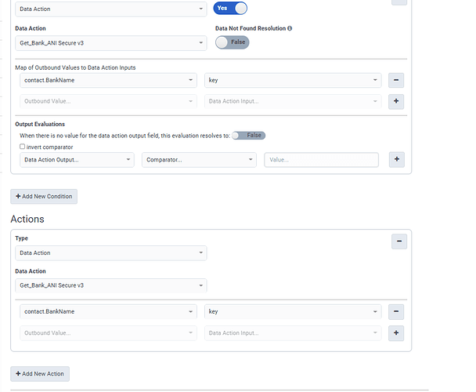The image size is (476, 392).
Task: Open empty Data Action Input dropdown in Actions
Action: point(293,333)
